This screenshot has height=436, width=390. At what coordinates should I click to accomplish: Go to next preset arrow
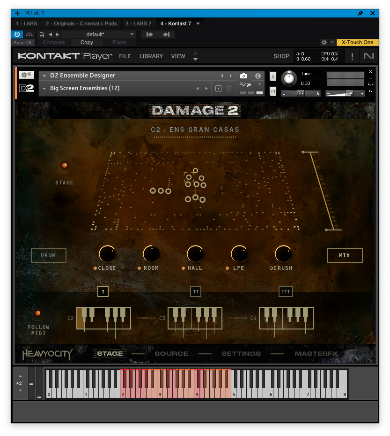tap(57, 34)
